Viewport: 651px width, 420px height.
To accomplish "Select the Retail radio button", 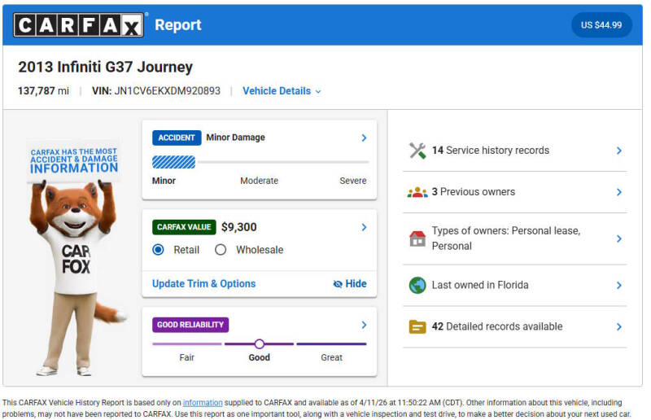I will click(x=158, y=250).
